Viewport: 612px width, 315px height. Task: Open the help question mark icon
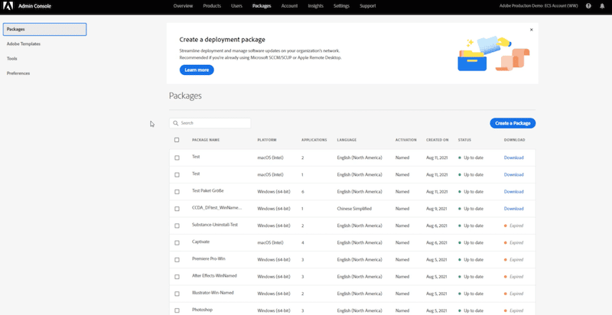coord(588,6)
